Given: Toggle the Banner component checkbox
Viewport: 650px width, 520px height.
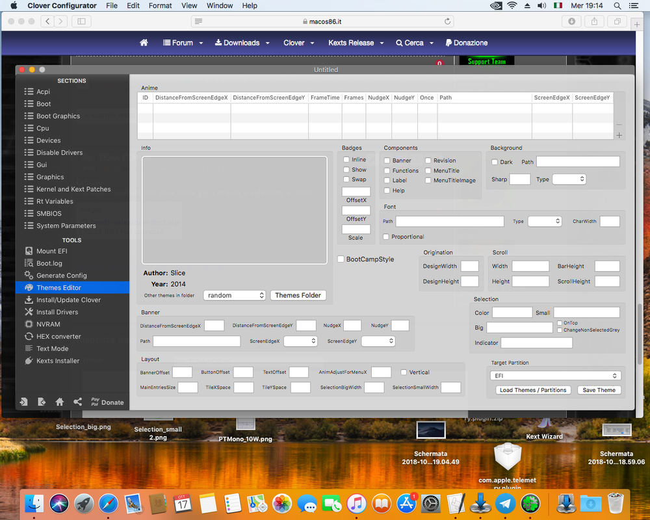Looking at the screenshot, I should pos(387,161).
